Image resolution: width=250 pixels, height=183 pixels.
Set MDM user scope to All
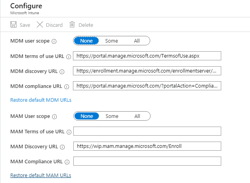point(137,41)
